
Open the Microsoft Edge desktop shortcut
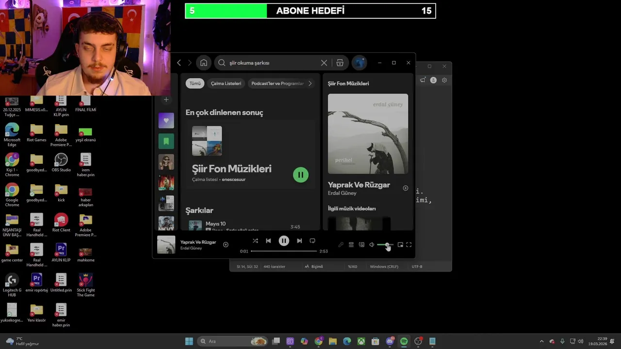pos(12,135)
